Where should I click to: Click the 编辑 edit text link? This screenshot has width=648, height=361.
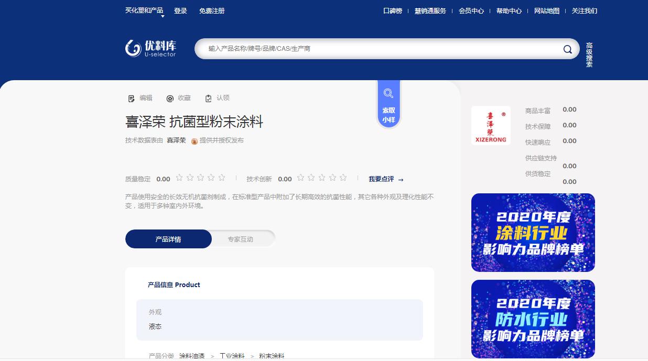[146, 98]
